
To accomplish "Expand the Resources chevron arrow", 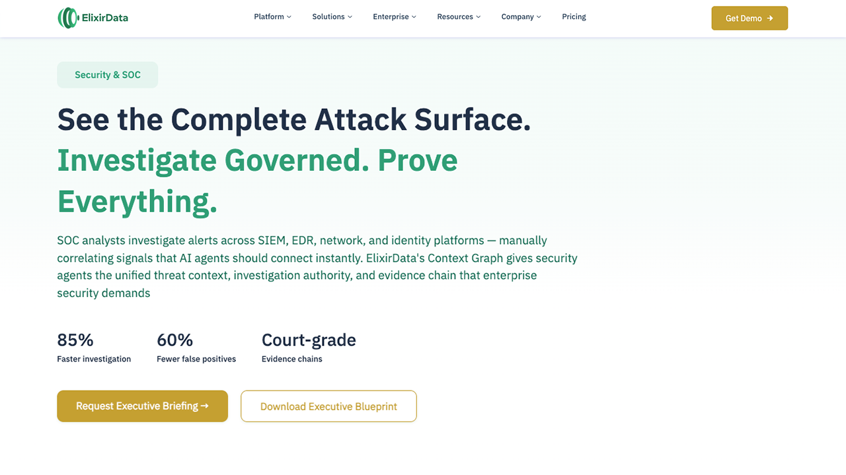I will [479, 17].
